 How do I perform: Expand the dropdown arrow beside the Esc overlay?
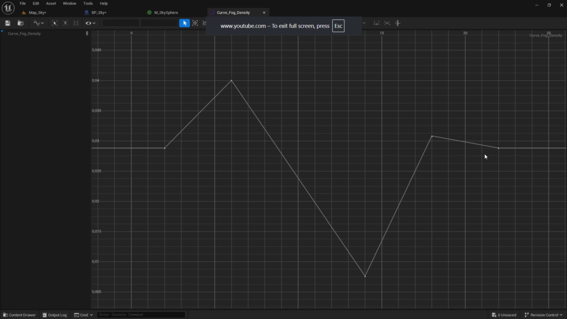[x=364, y=23]
